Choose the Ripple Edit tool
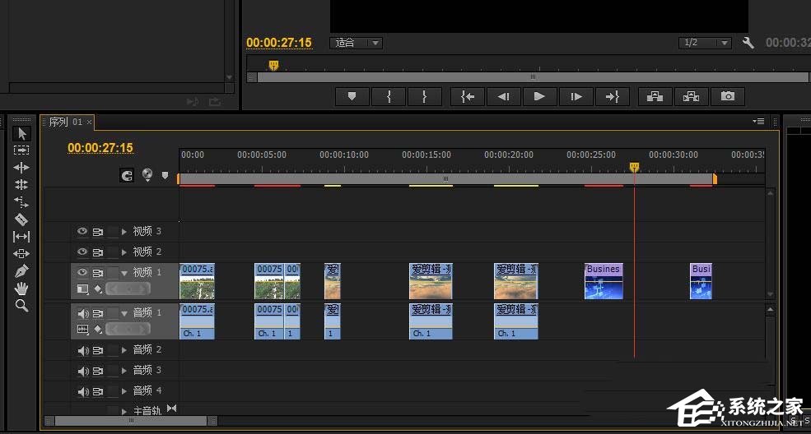 22,167
